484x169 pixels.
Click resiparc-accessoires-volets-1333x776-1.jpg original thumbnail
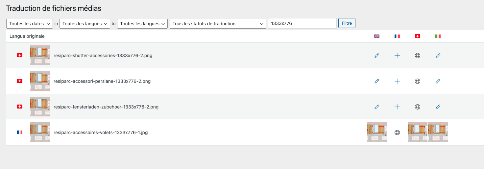[x=40, y=132]
